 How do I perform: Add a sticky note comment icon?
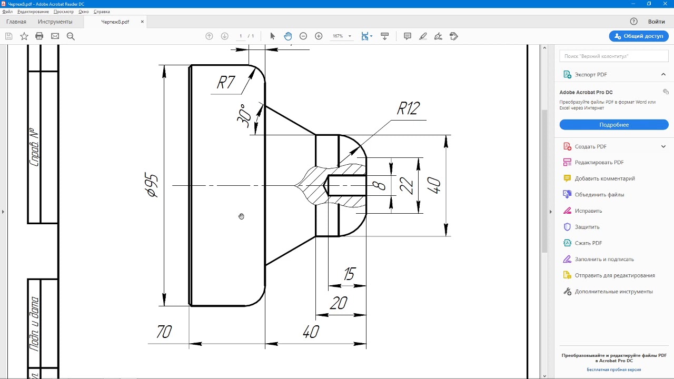[408, 36]
